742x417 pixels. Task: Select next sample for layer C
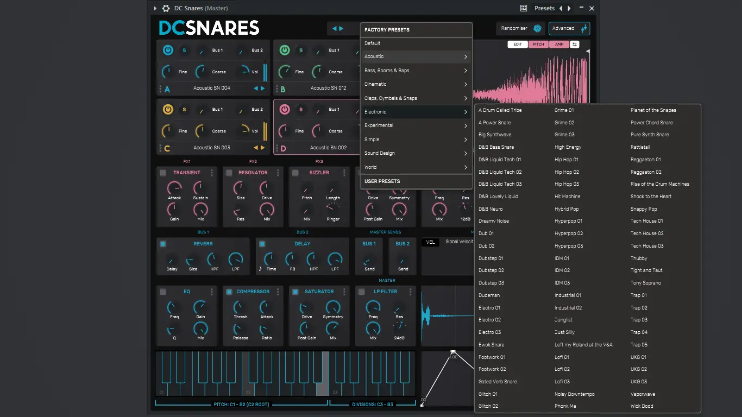point(263,147)
